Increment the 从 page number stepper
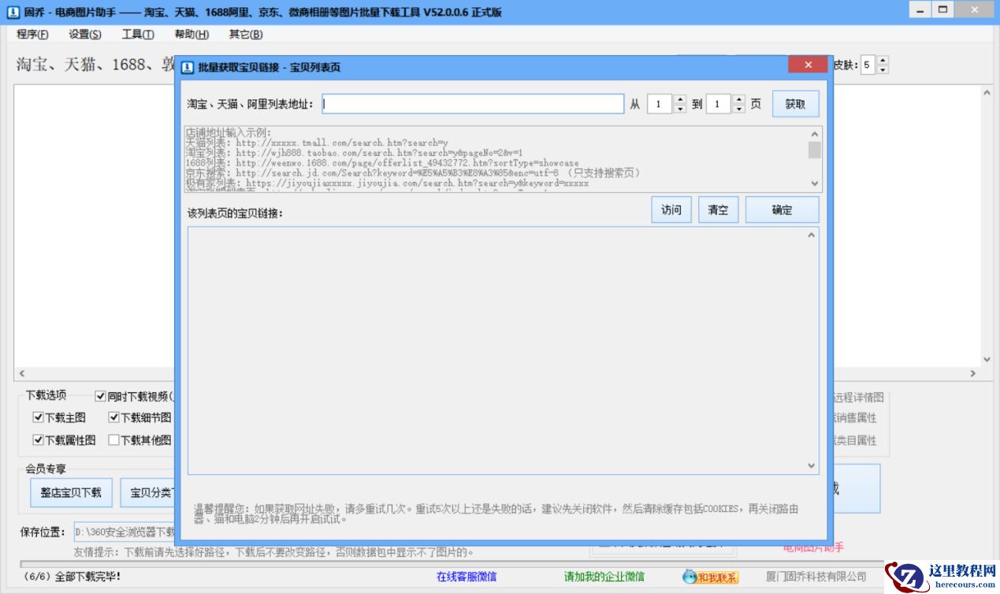 click(x=678, y=98)
